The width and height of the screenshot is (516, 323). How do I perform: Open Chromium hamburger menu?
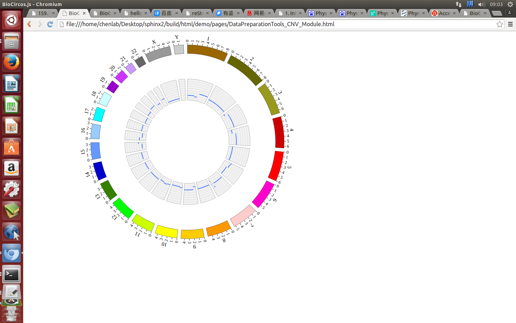click(510, 24)
